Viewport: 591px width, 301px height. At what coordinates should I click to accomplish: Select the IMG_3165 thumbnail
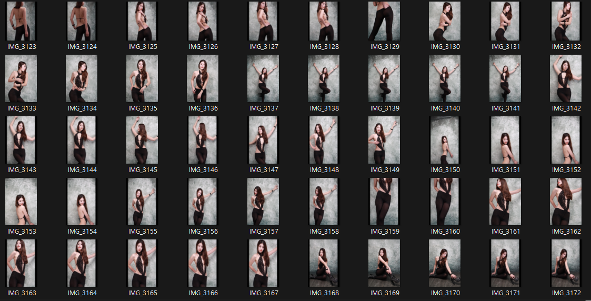142,263
